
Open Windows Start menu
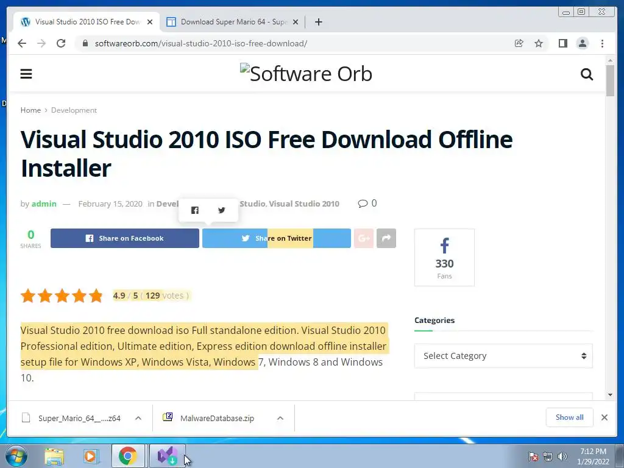(16, 456)
